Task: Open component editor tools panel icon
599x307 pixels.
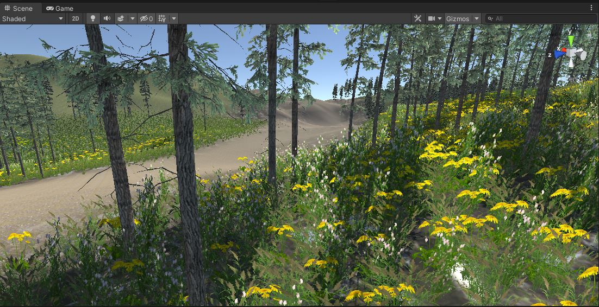Action: click(418, 18)
